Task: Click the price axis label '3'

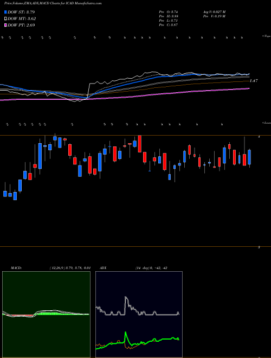Action: pyautogui.click(x=259, y=247)
